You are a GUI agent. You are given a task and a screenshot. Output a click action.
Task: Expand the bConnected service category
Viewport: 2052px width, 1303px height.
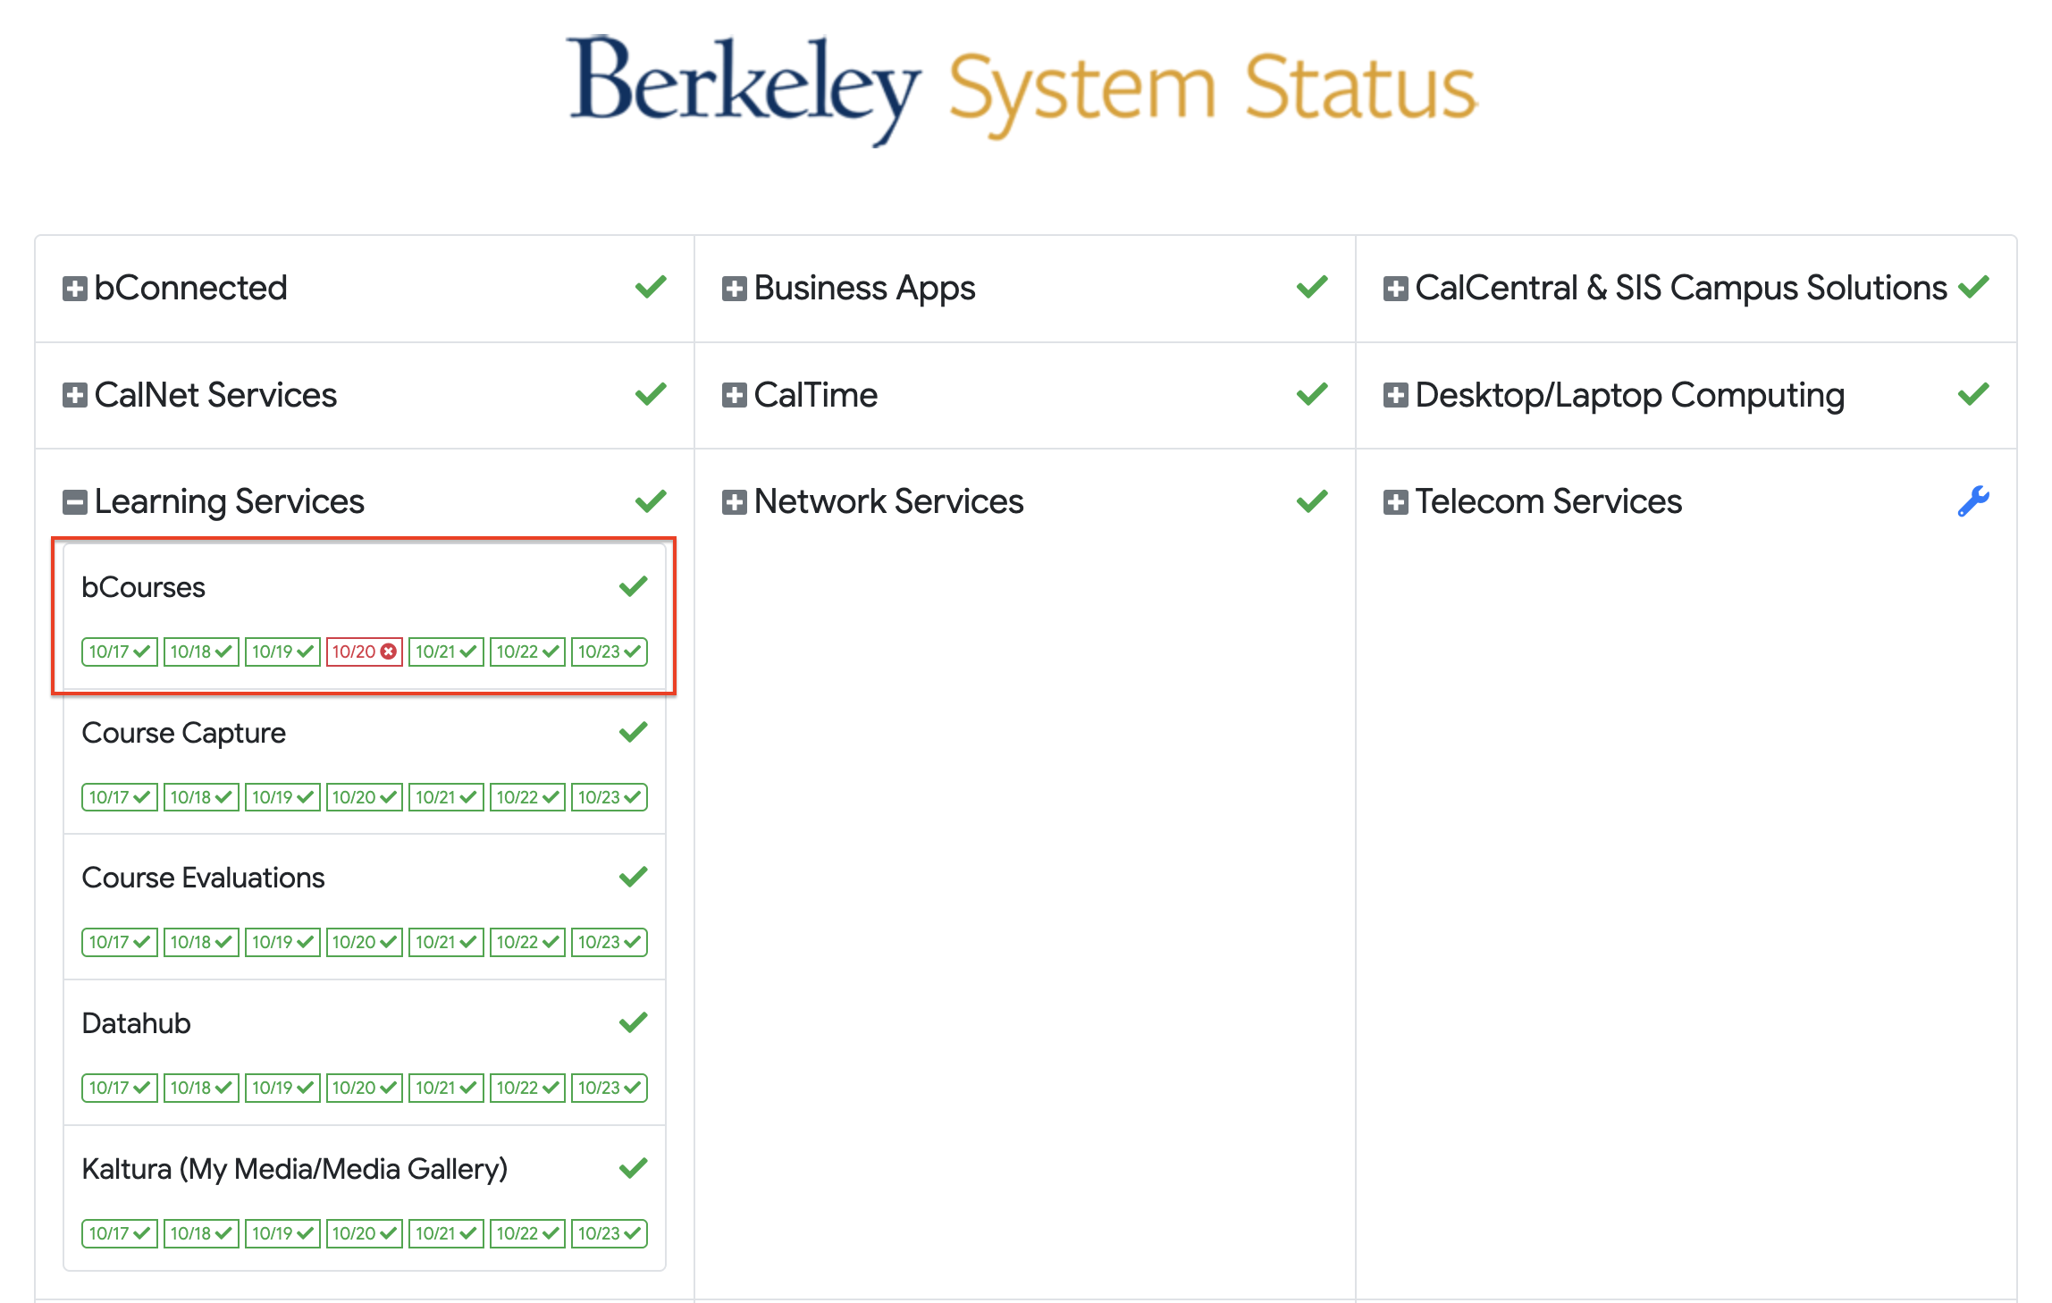click(x=73, y=287)
